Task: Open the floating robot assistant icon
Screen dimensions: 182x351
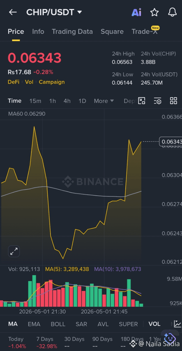Action: pyautogui.click(x=170, y=338)
